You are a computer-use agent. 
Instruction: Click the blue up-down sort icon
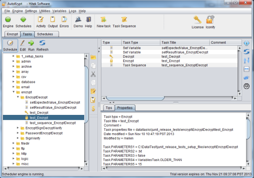pos(246,60)
